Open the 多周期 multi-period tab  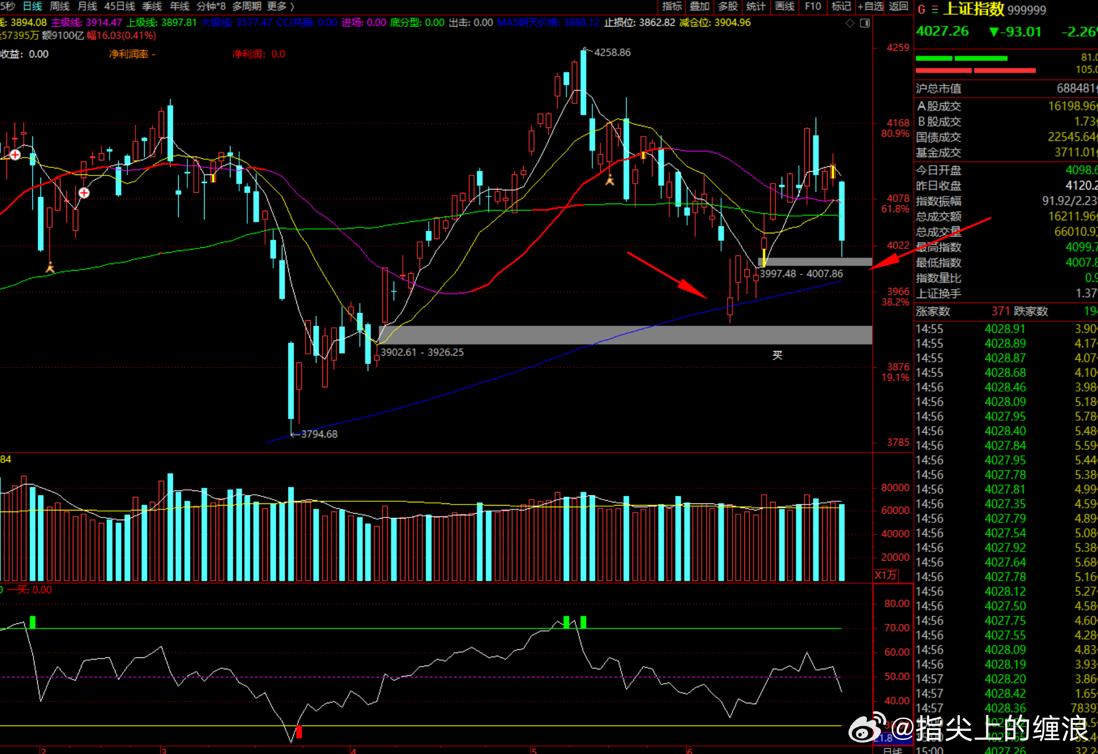pyautogui.click(x=247, y=6)
